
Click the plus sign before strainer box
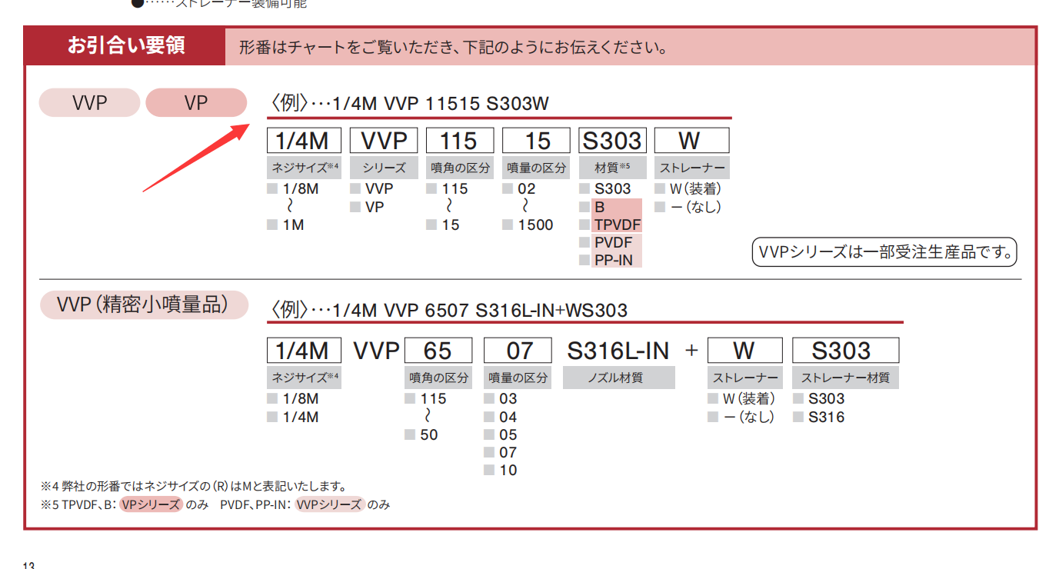tap(691, 351)
